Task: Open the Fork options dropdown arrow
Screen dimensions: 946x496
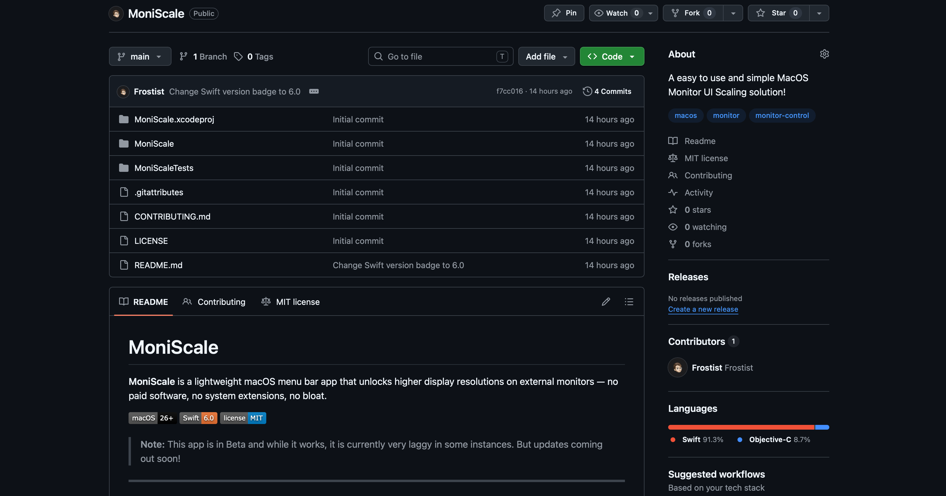Action: pyautogui.click(x=733, y=13)
